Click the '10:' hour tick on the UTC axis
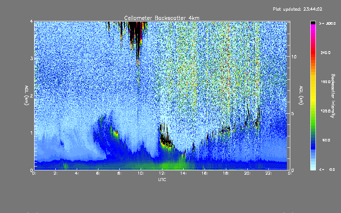The image size is (341, 213). point(141,173)
